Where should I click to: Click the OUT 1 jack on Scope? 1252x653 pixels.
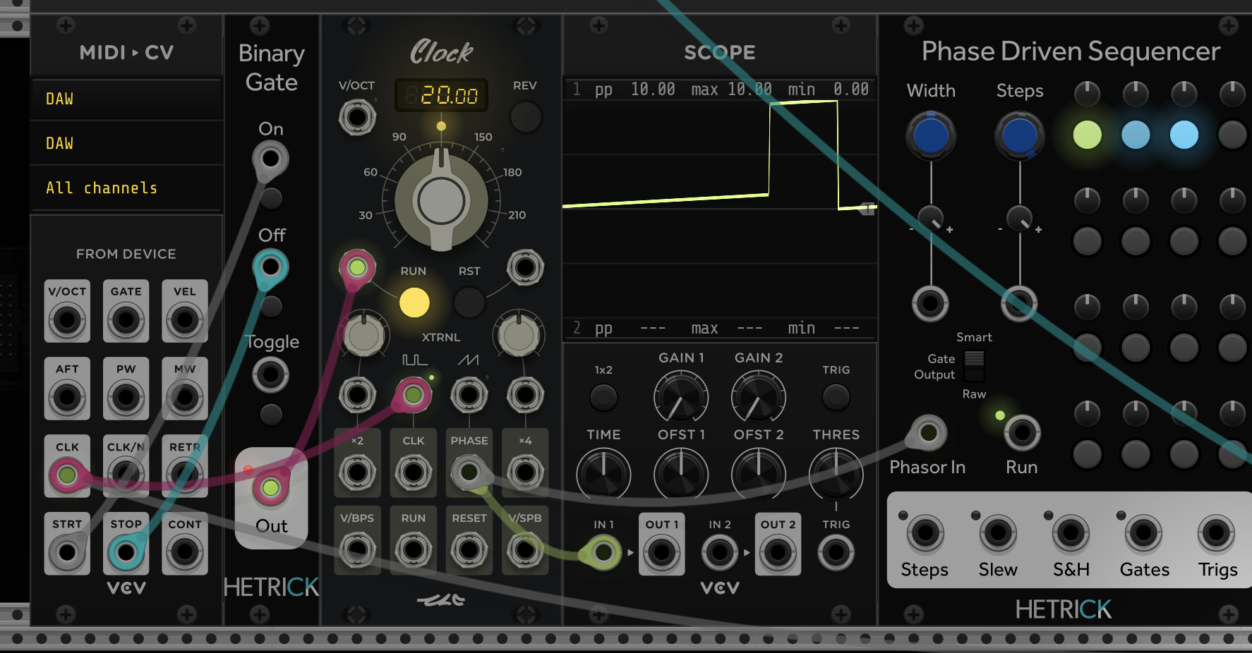point(661,552)
